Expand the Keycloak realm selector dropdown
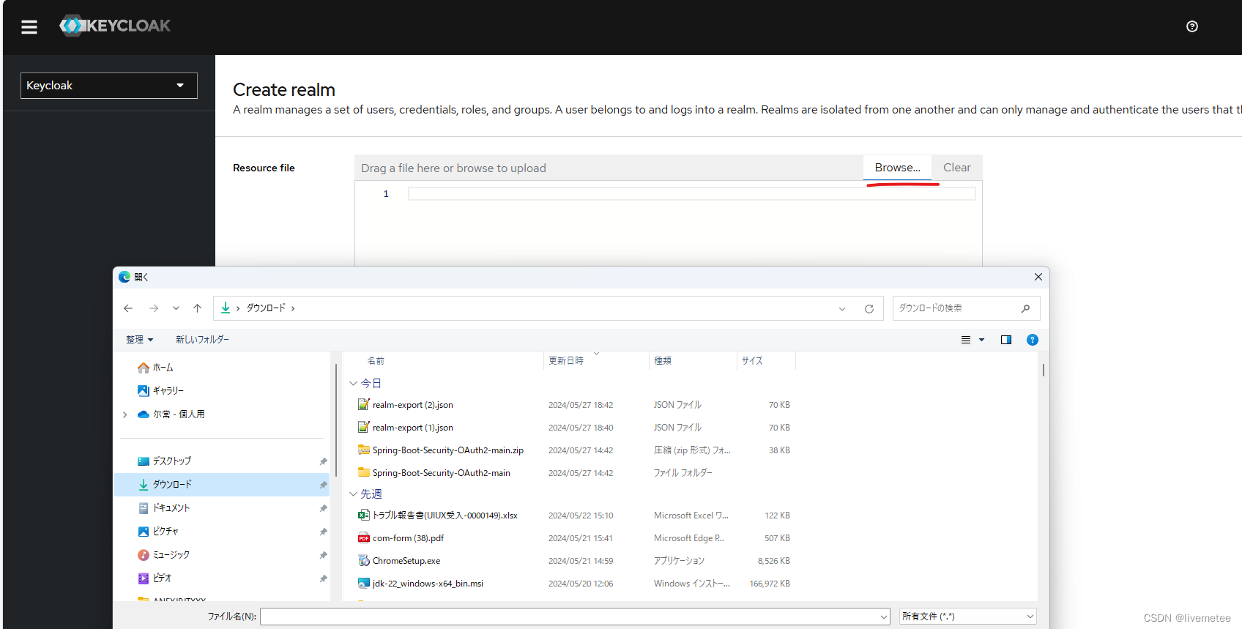1242x629 pixels. 109,86
